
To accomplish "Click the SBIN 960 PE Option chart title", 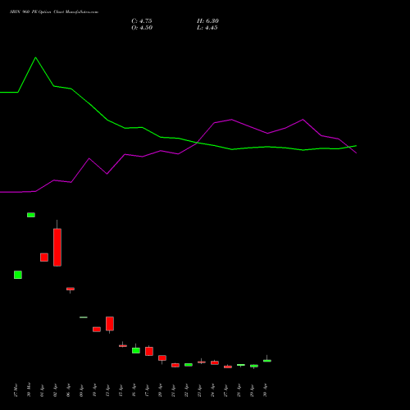I will coord(54,12).
